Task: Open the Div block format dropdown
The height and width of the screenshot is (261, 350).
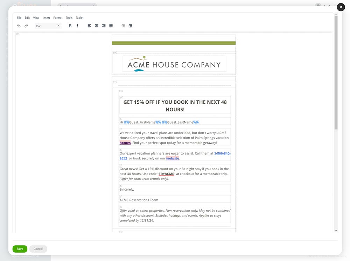Action: [x=47, y=26]
